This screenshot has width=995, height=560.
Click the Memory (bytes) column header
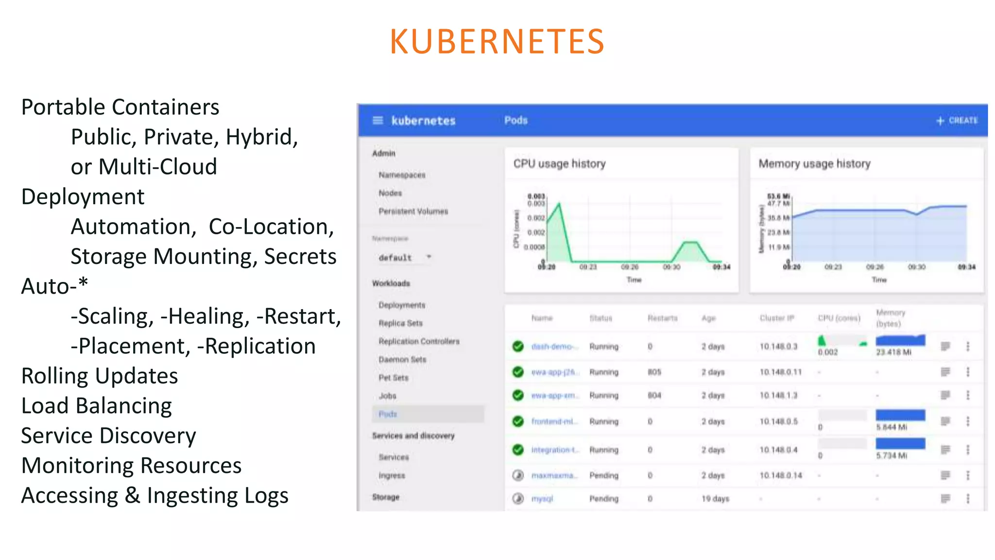(891, 318)
